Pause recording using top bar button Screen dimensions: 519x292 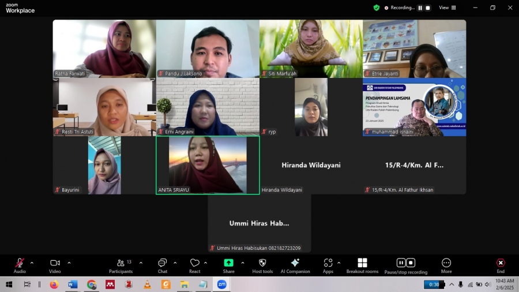pyautogui.click(x=420, y=8)
